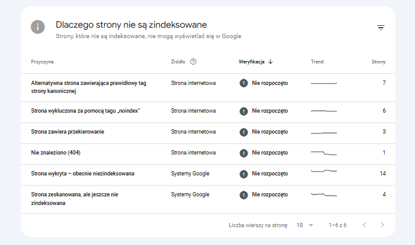The image size is (415, 245).
Task: Sort by Strony column header
Action: 379,62
